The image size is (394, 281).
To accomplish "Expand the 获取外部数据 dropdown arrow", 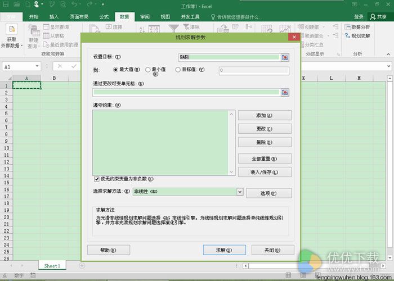I will pyautogui.click(x=21, y=46).
